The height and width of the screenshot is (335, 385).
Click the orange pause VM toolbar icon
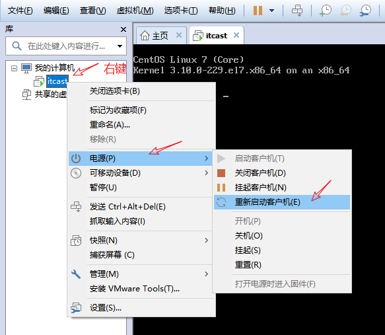pyautogui.click(x=258, y=11)
